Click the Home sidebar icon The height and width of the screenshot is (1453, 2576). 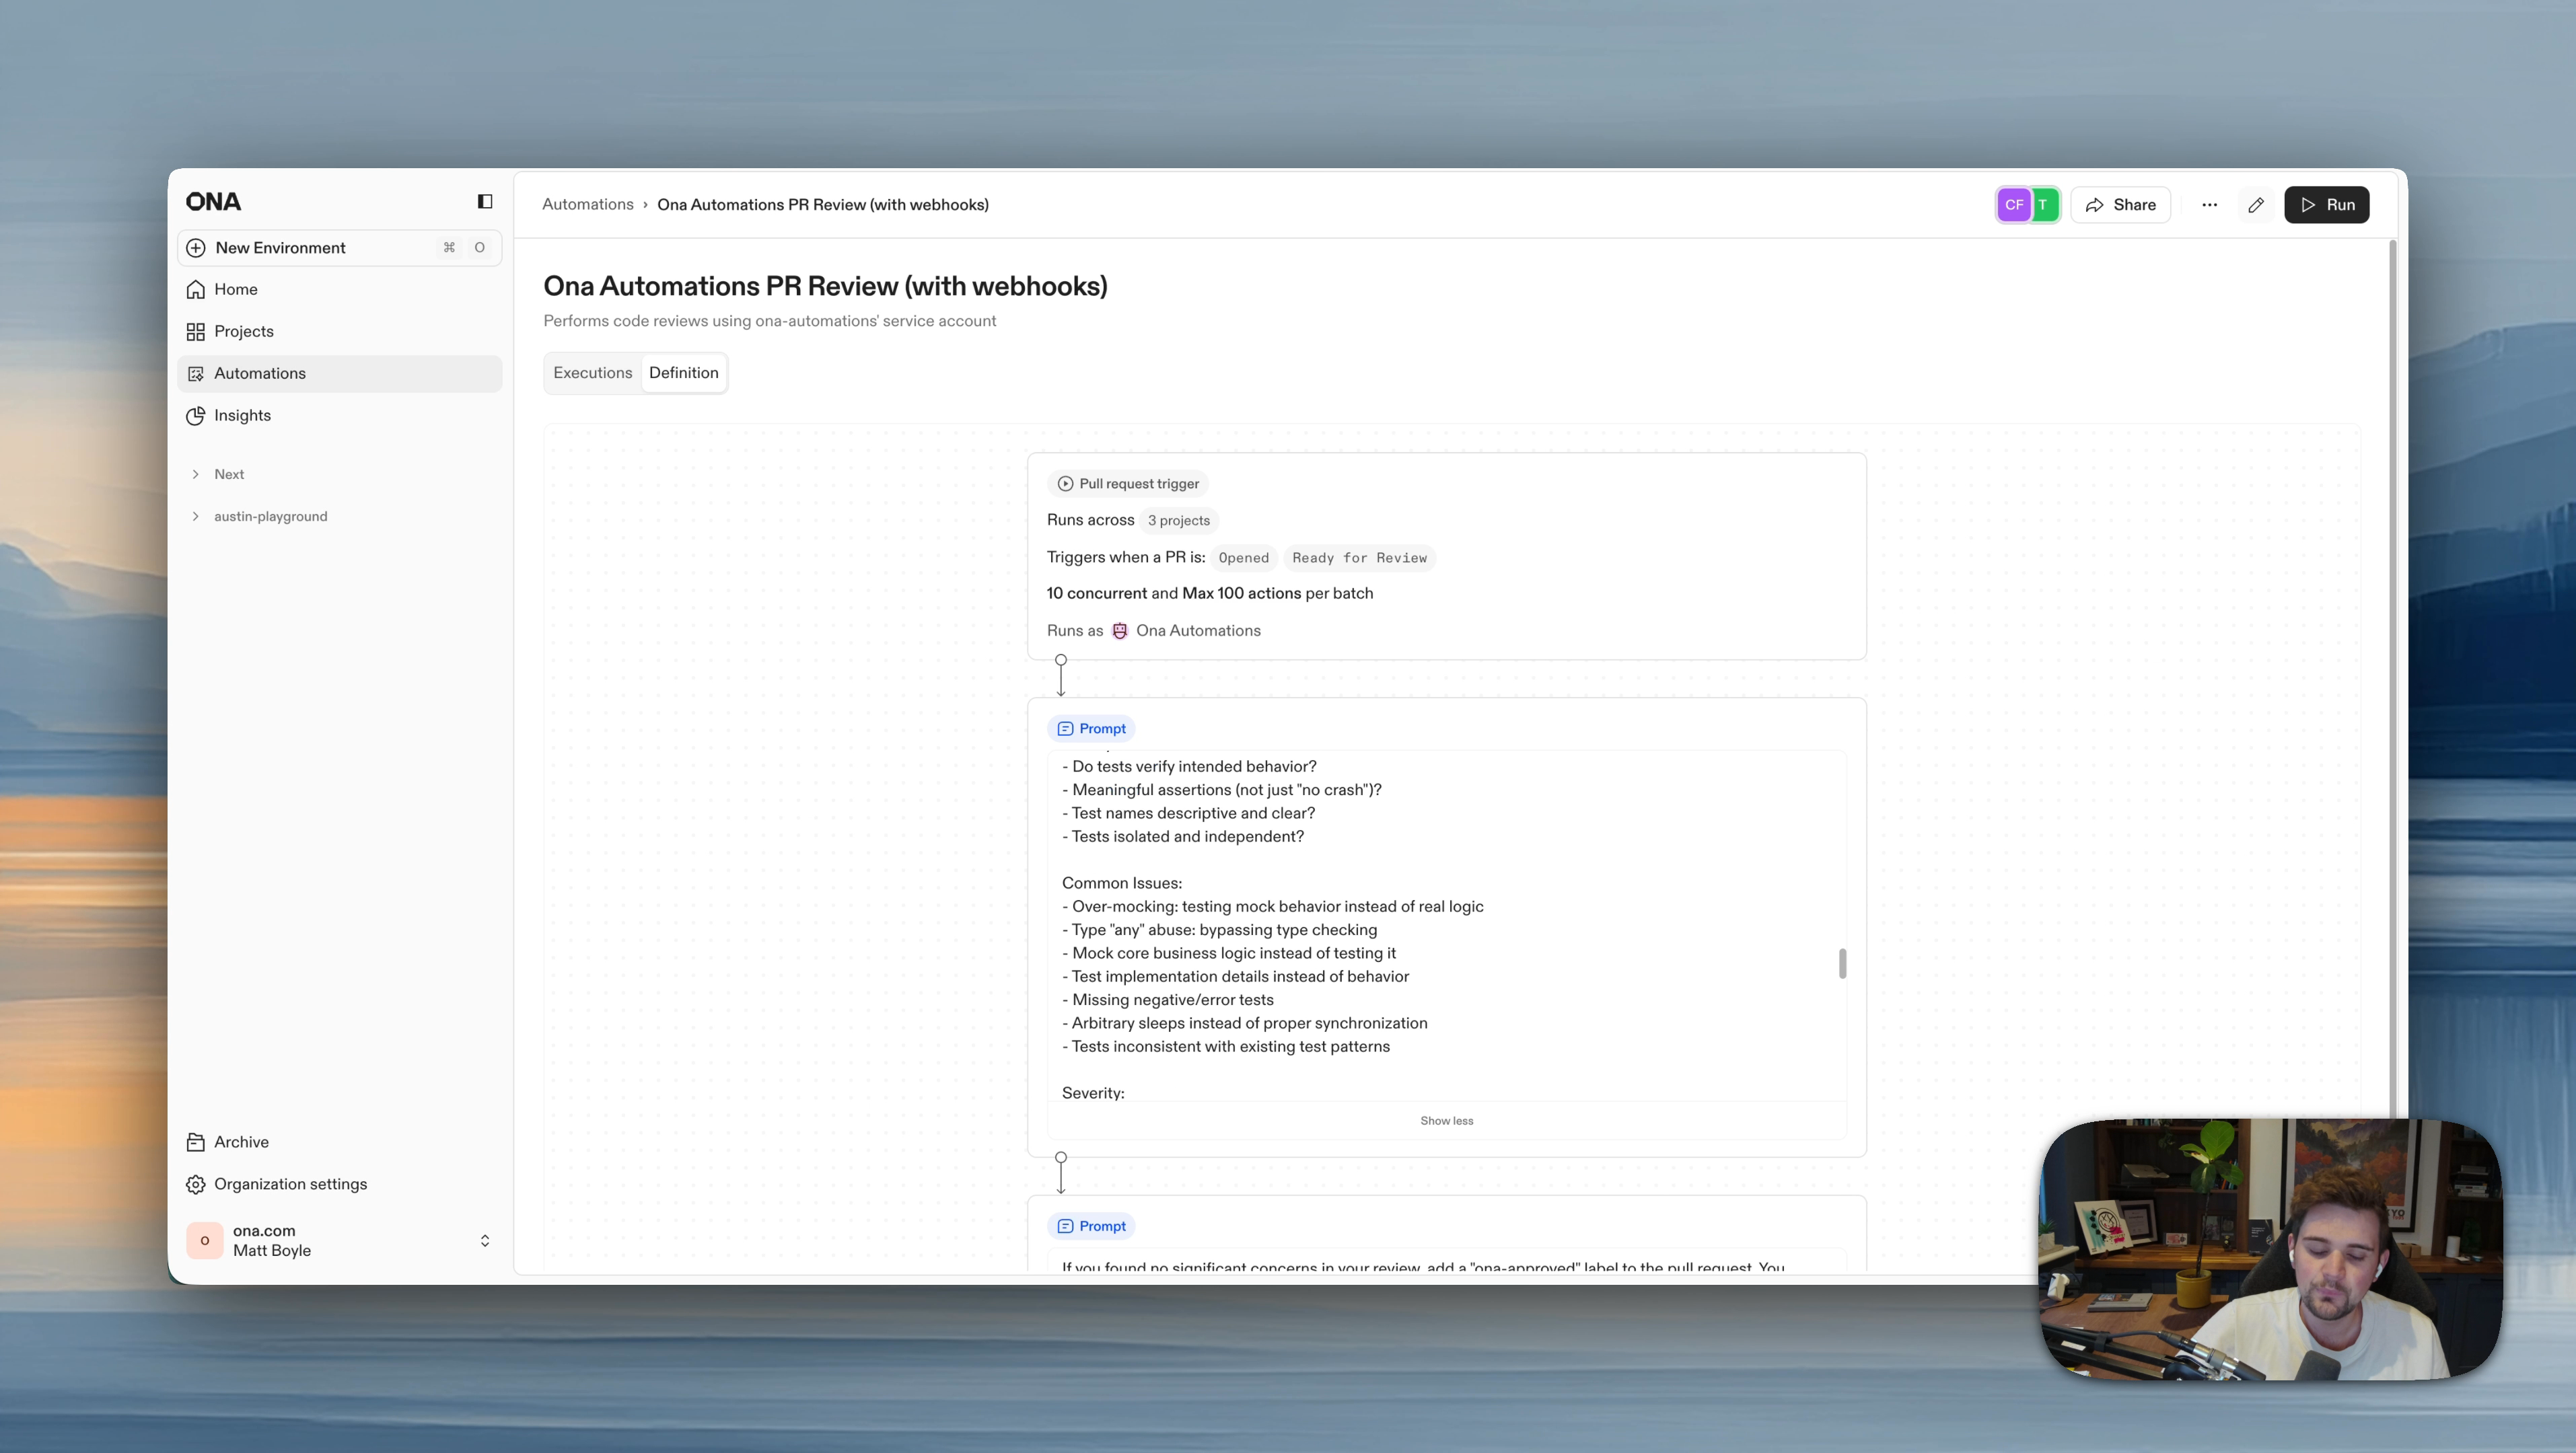point(196,290)
